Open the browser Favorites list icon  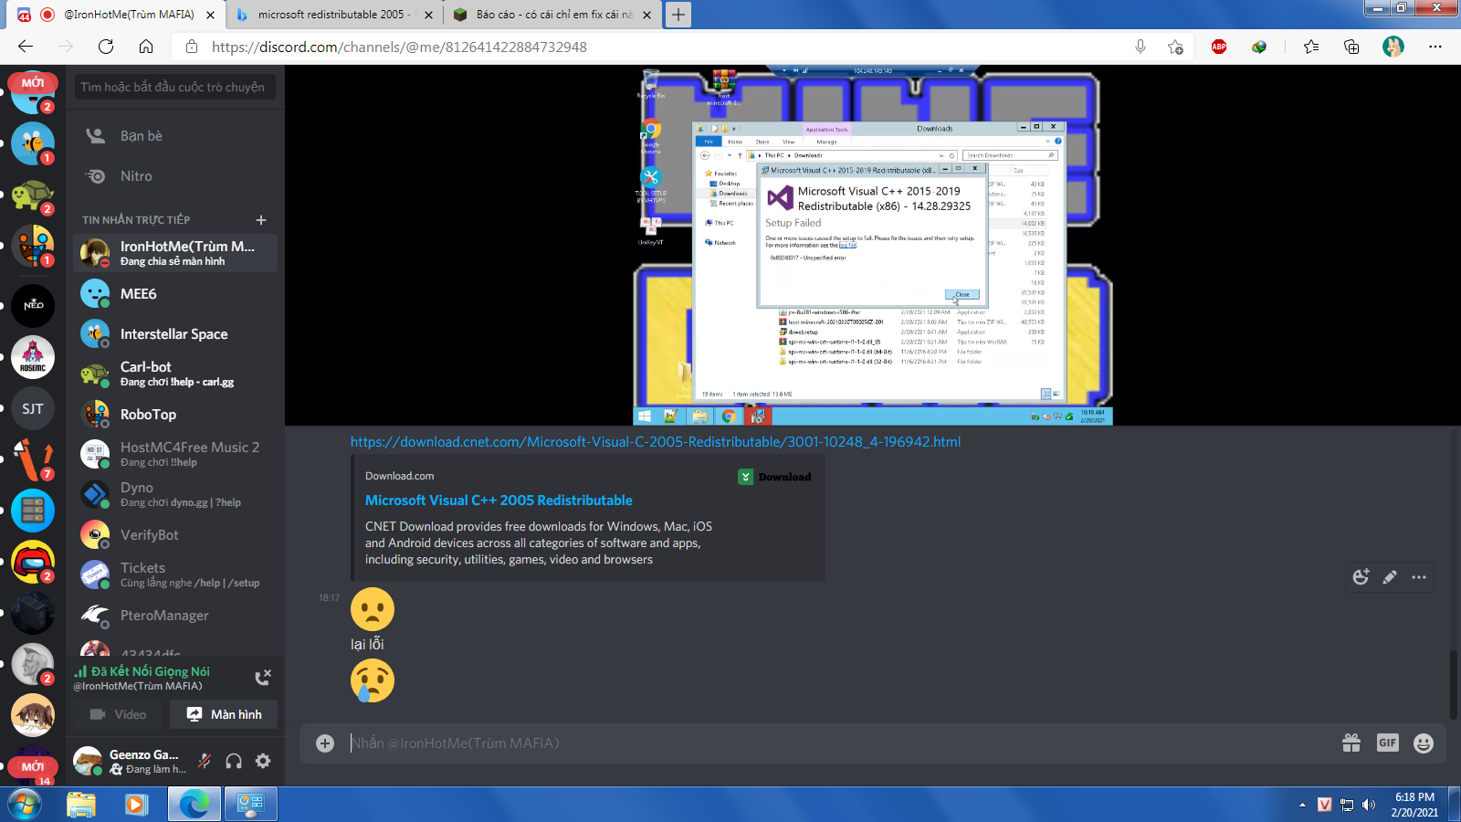point(1311,47)
